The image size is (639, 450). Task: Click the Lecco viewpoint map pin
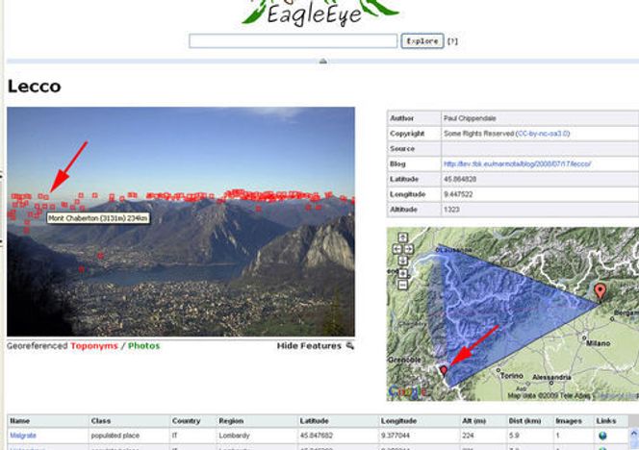coord(600,293)
